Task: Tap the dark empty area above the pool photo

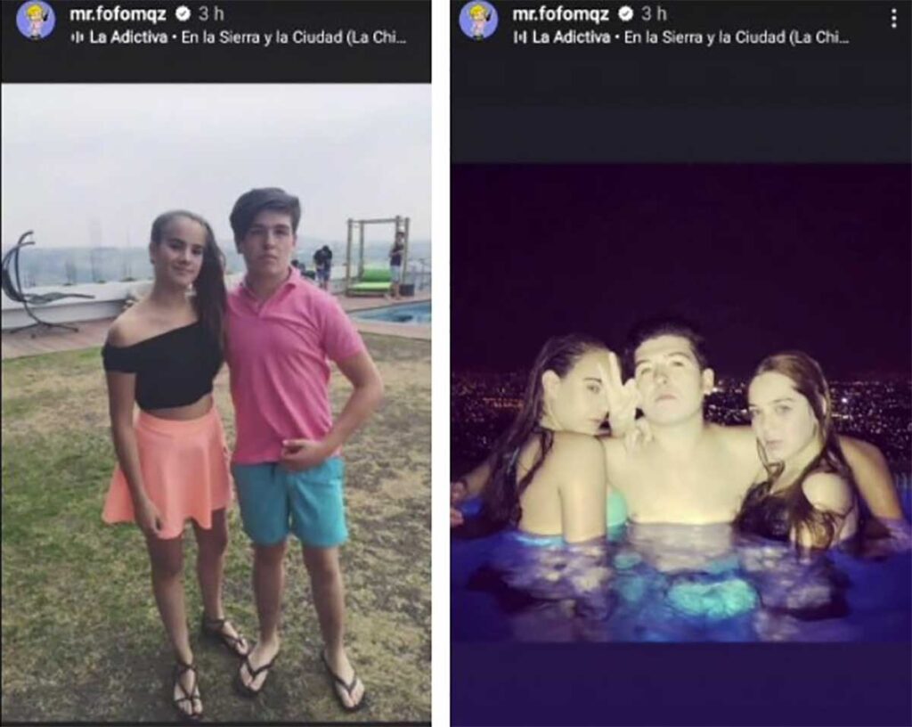Action: pos(681,110)
